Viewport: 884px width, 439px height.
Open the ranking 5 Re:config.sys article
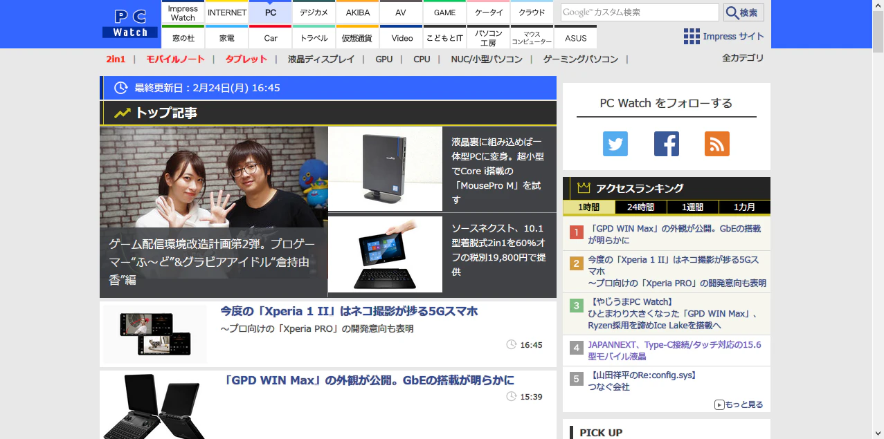point(643,382)
